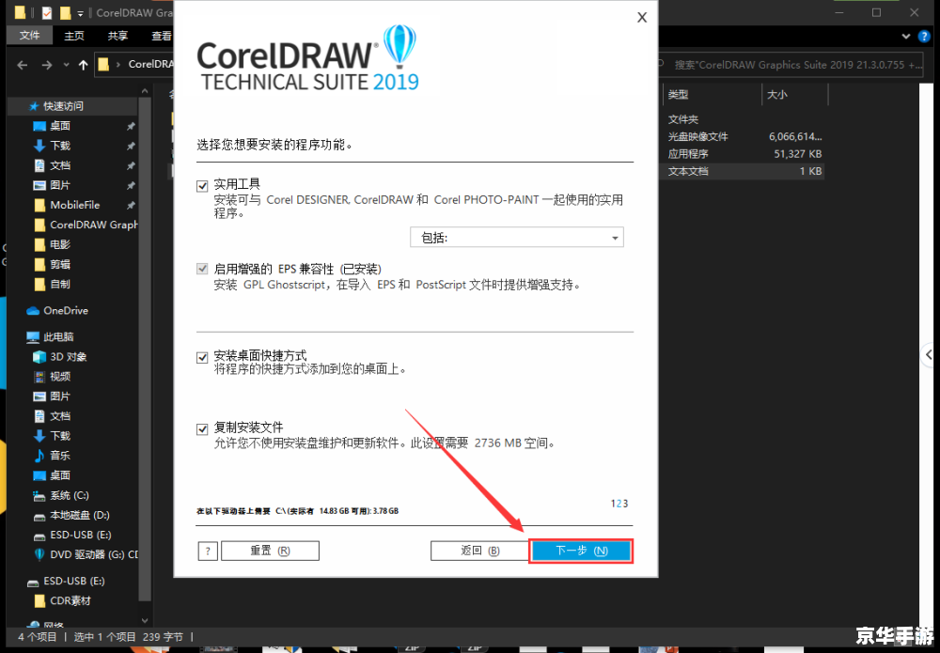Open 系统 (C:) drive
The width and height of the screenshot is (940, 653).
pyautogui.click(x=70, y=495)
